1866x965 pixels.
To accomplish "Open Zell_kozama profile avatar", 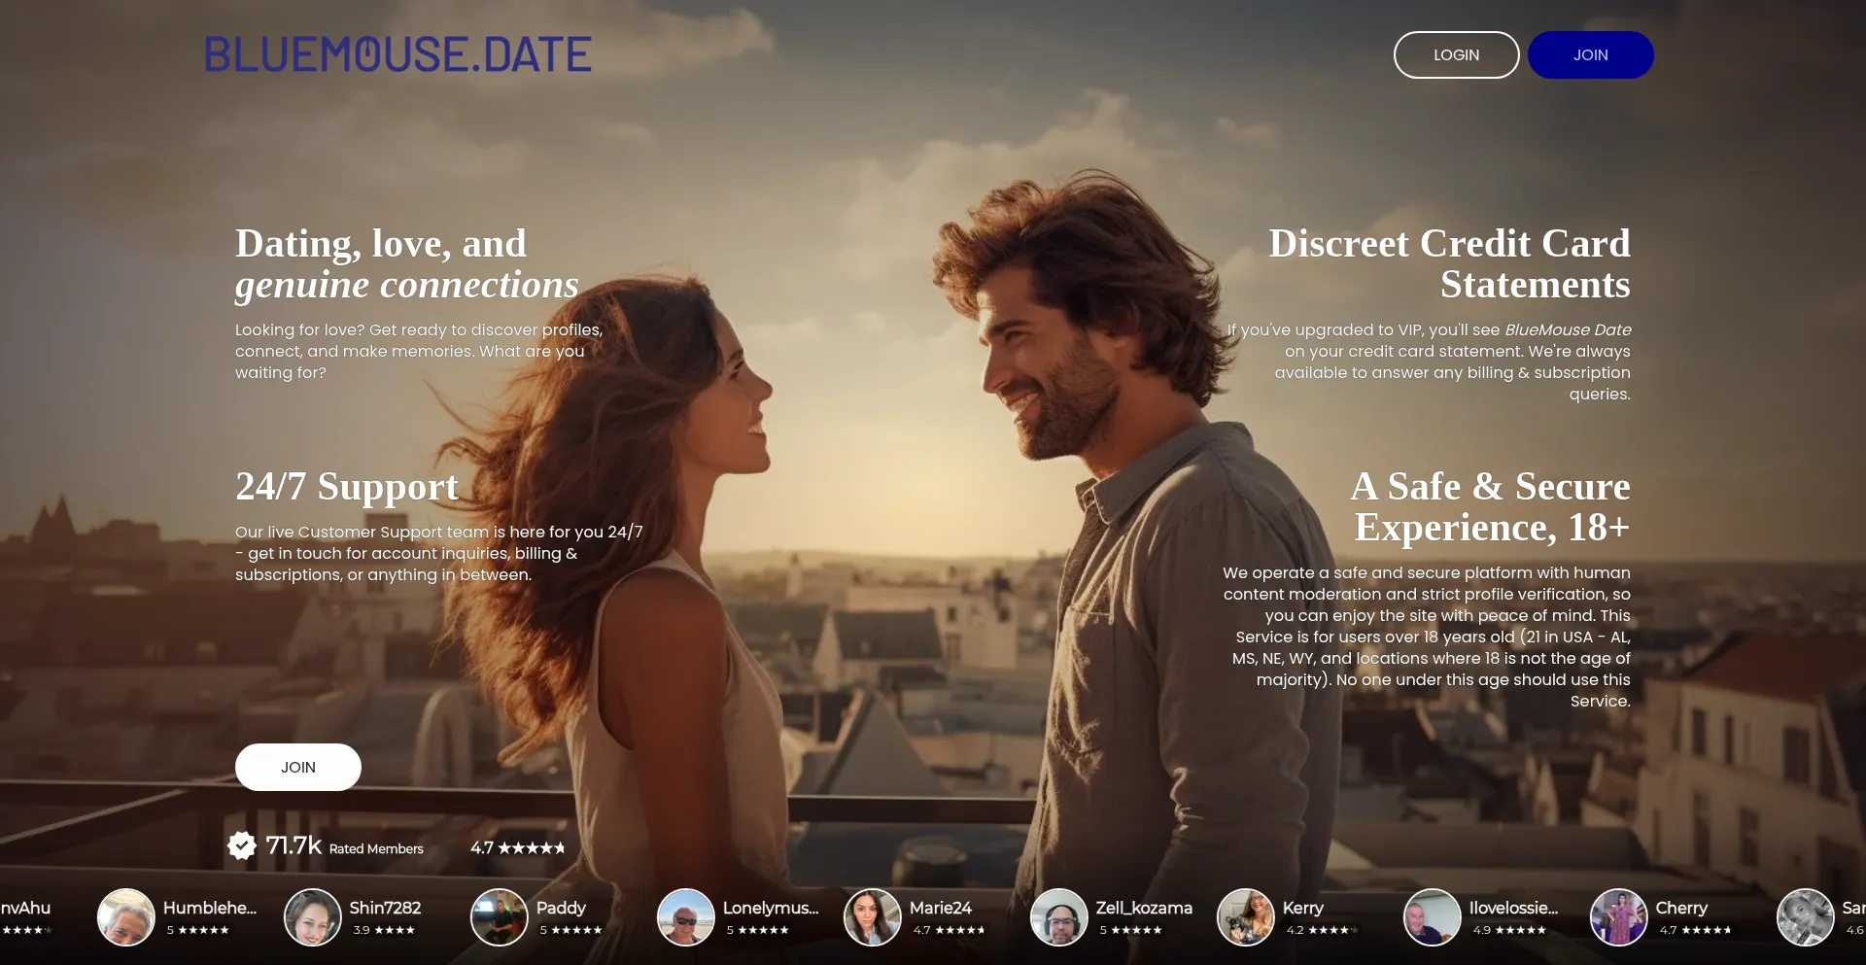I will (x=1059, y=917).
